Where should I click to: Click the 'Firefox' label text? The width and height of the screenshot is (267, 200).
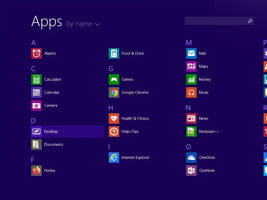tap(50, 171)
